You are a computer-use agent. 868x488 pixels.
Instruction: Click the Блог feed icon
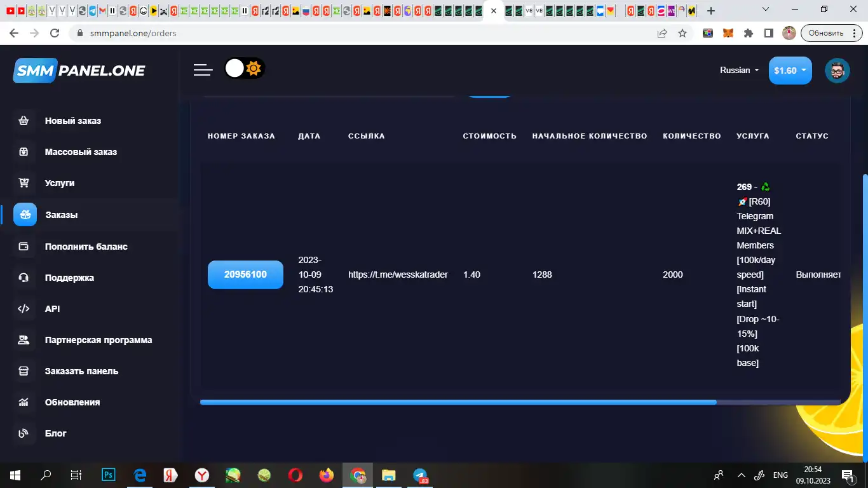tap(24, 433)
